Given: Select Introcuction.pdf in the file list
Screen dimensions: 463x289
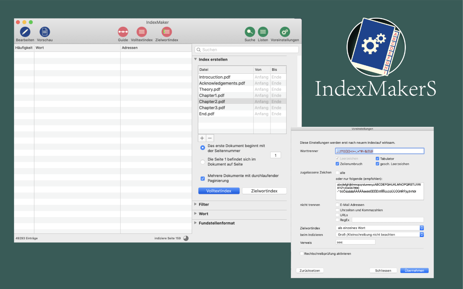Looking at the screenshot, I should [x=214, y=77].
